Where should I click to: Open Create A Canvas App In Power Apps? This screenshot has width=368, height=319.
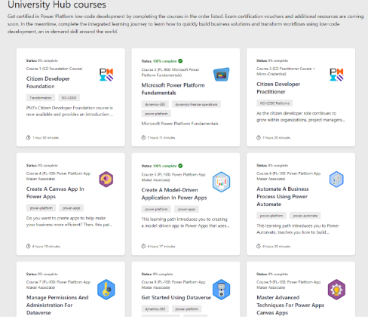[x=55, y=193]
